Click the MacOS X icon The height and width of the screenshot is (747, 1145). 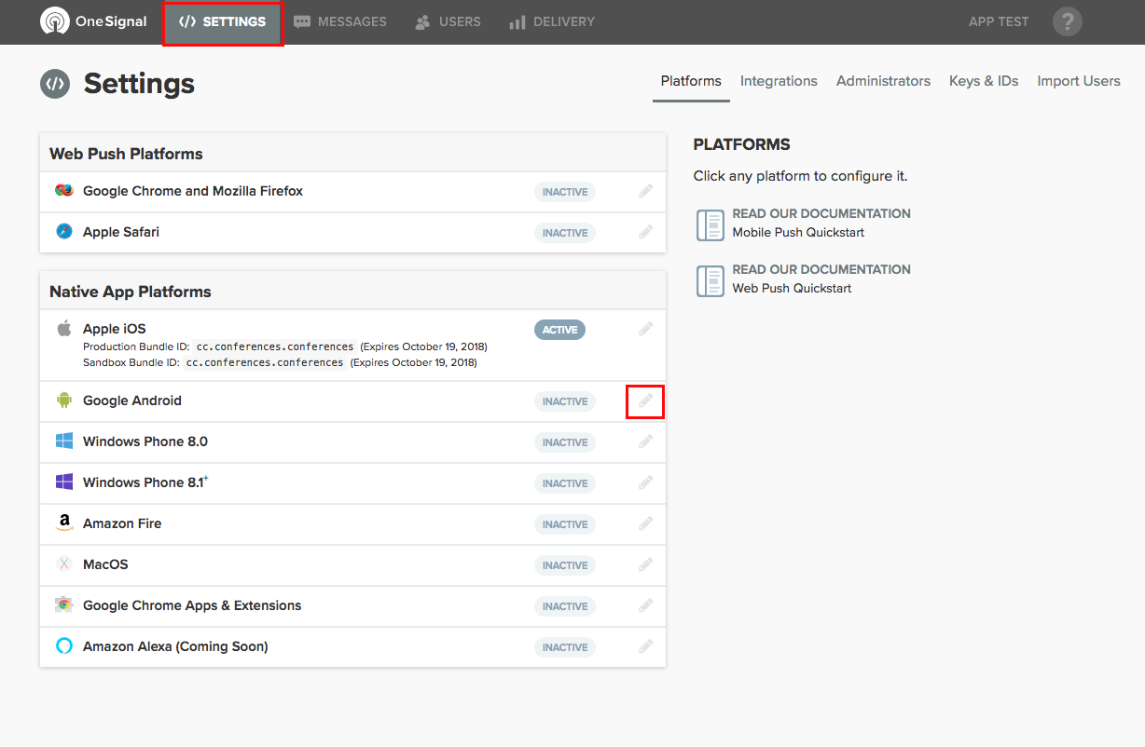(64, 564)
